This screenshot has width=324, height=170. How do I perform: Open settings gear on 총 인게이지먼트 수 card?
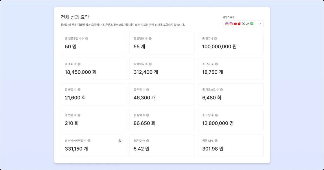[120, 141]
